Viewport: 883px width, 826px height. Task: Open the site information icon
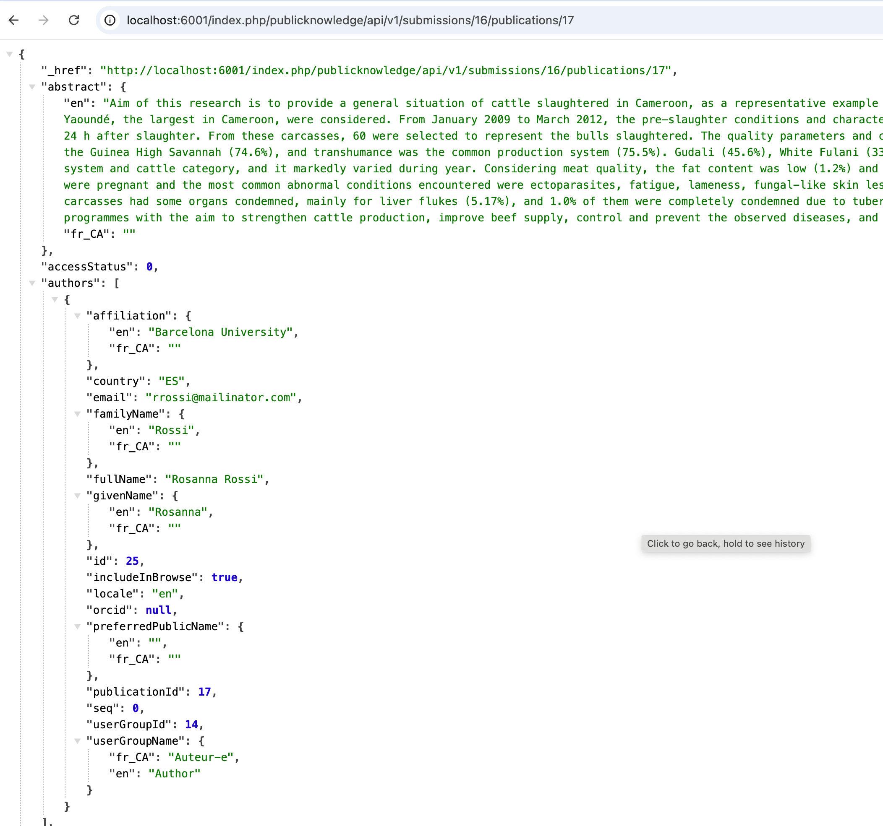click(x=110, y=21)
